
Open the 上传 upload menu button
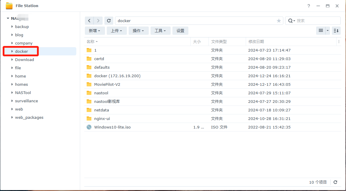point(117,31)
